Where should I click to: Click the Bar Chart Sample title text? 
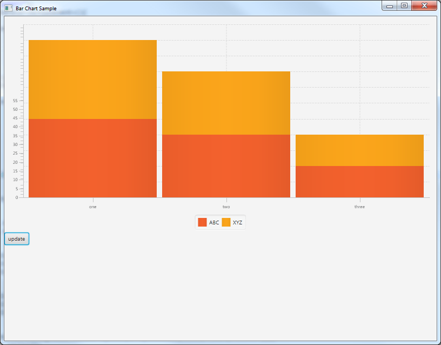pos(36,9)
